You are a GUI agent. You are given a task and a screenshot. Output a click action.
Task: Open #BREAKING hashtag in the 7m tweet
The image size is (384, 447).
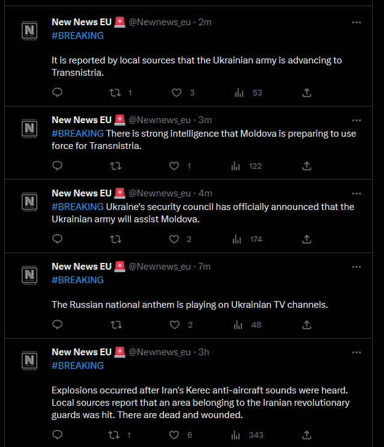77,280
